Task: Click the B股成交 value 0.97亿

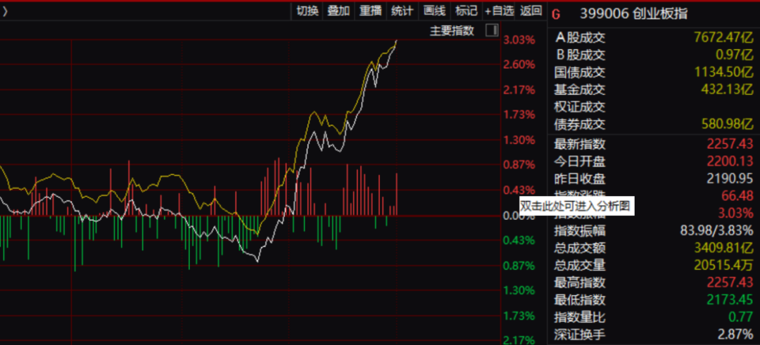Action: pyautogui.click(x=735, y=55)
